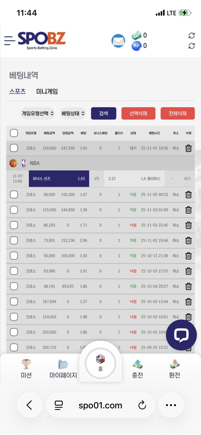Tick the checkbox for the 25-10-11 bet
The width and height of the screenshot is (201, 435).
(14, 255)
